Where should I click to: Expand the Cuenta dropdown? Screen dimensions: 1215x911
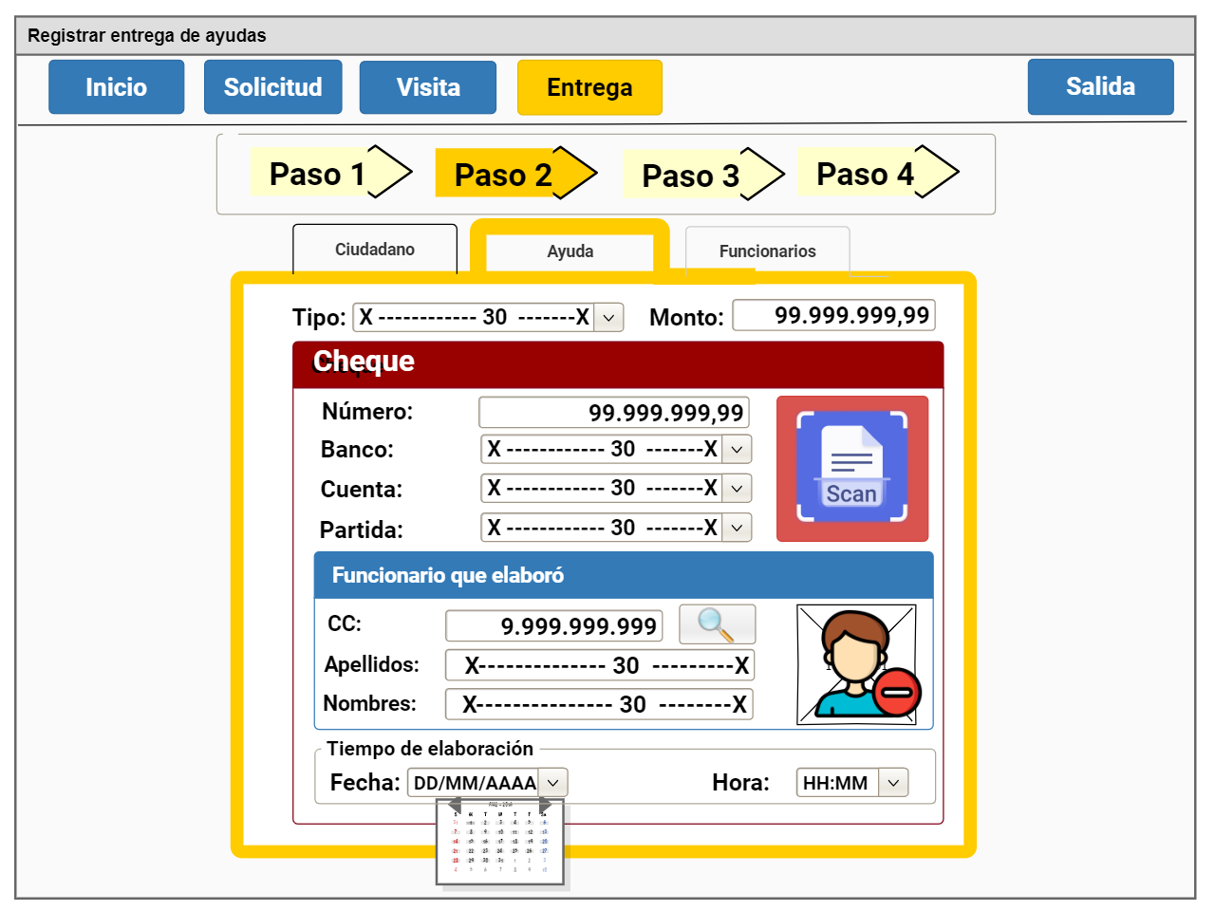[737, 488]
